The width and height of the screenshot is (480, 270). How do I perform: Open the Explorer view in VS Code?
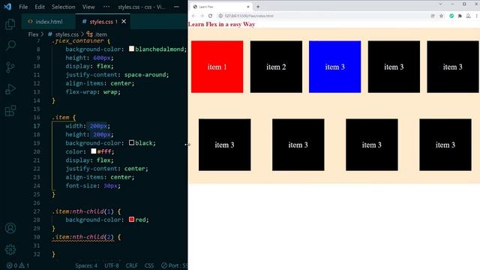click(10, 24)
